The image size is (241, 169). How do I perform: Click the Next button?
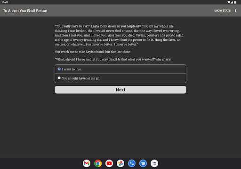(120, 90)
